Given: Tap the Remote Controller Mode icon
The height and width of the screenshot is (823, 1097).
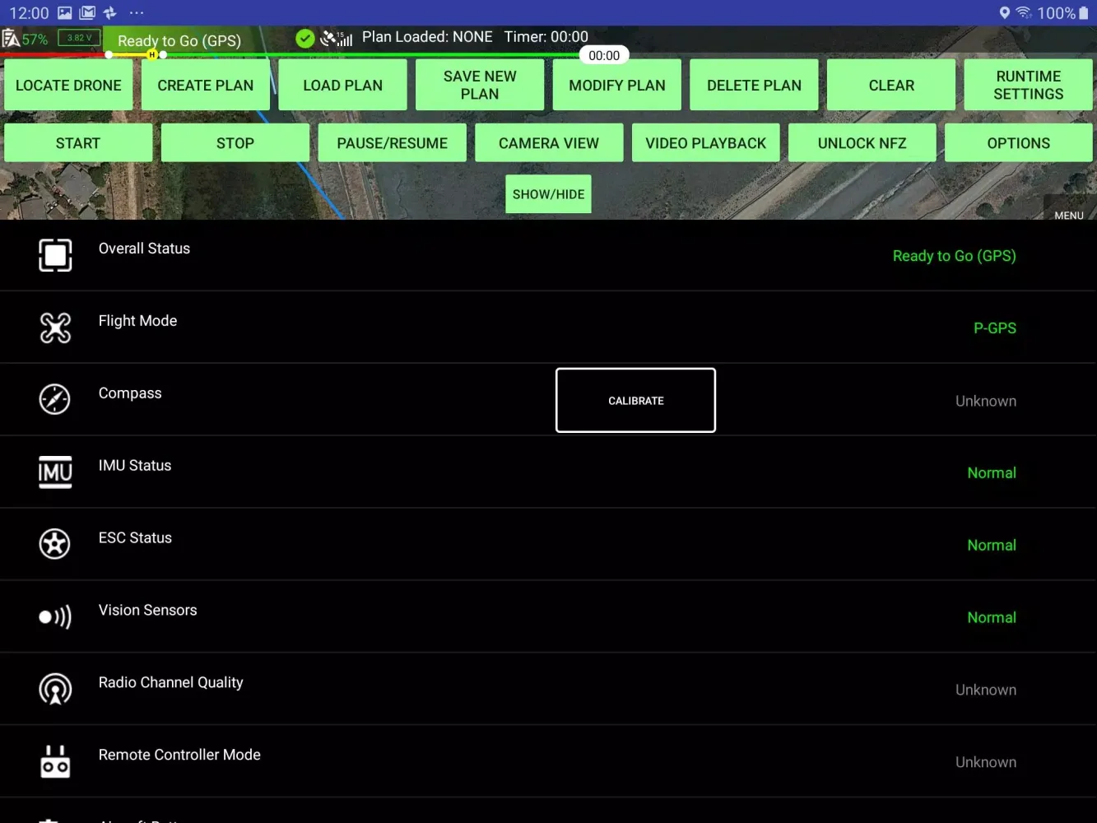Looking at the screenshot, I should tap(55, 761).
